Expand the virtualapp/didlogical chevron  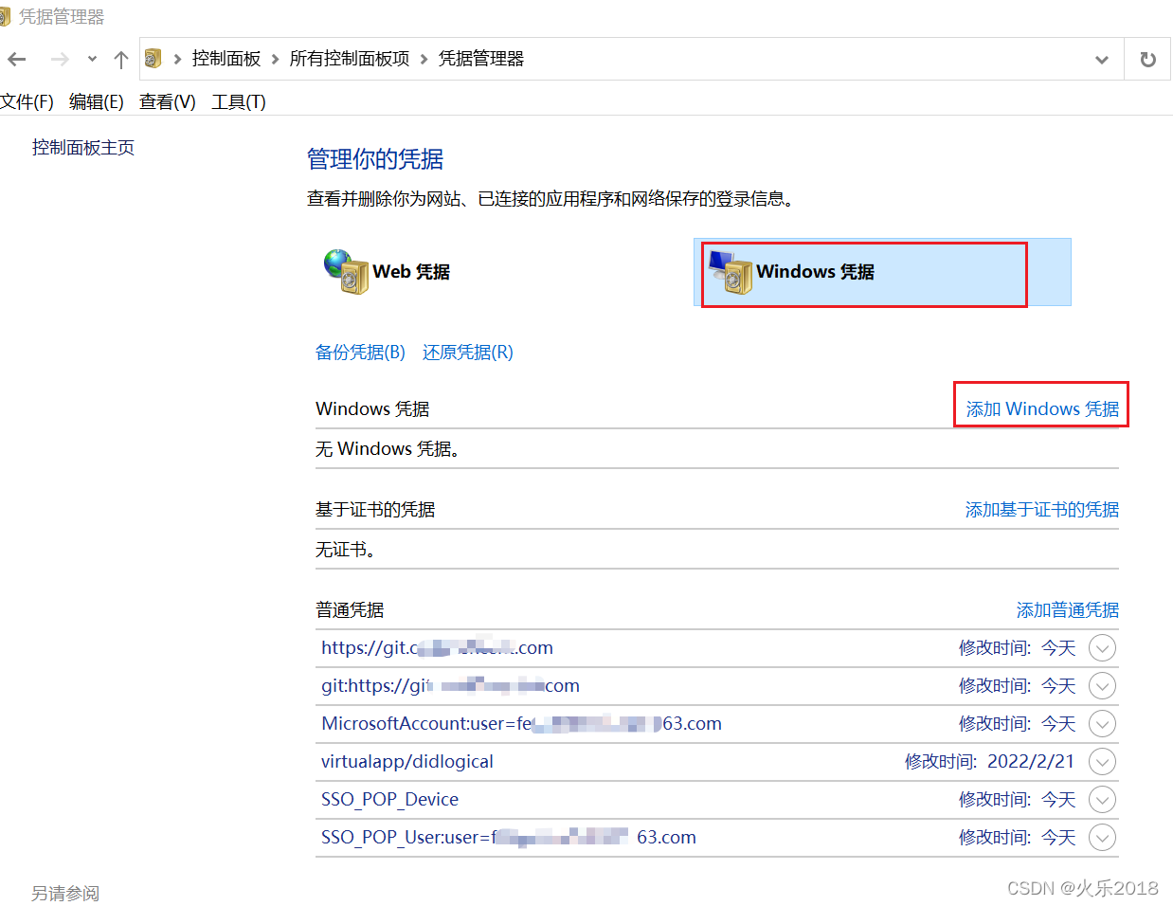(1102, 762)
